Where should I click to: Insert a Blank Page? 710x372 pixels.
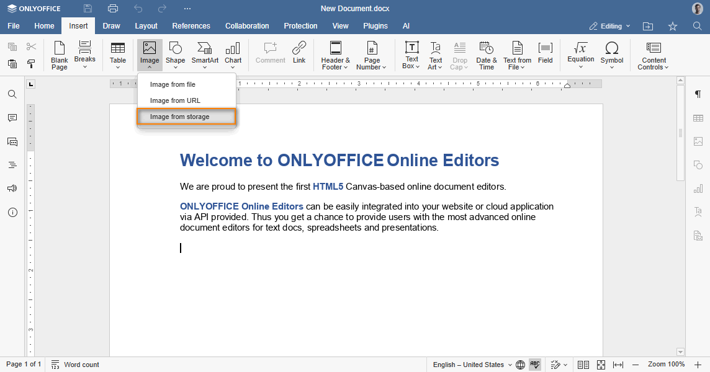click(x=60, y=55)
